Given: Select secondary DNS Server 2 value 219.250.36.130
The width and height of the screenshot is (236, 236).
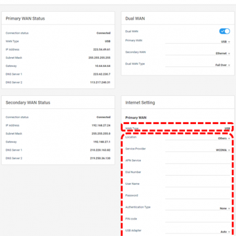Looking at the screenshot, I should 100,158.
